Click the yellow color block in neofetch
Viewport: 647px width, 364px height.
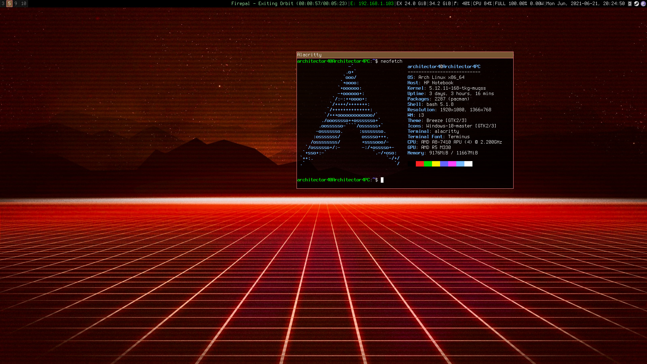coord(436,164)
